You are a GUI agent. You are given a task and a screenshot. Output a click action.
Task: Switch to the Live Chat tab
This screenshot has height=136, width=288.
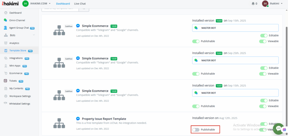point(80,4)
